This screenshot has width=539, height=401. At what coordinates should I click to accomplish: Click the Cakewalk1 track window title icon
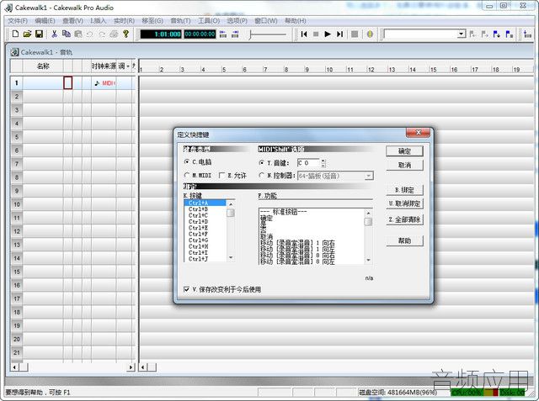(x=14, y=52)
